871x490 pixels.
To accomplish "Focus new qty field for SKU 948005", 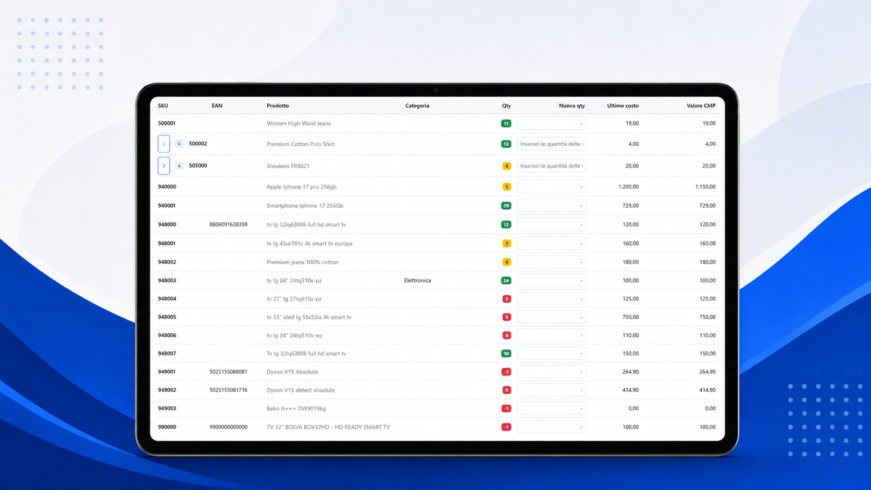I will point(551,317).
